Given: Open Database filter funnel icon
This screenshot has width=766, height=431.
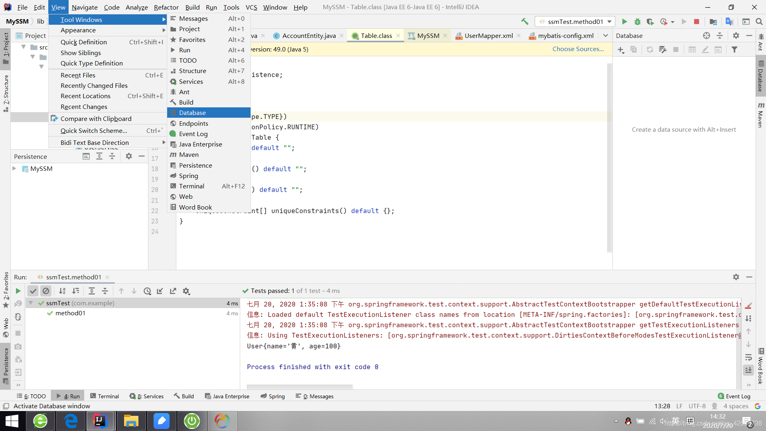Looking at the screenshot, I should 734,49.
